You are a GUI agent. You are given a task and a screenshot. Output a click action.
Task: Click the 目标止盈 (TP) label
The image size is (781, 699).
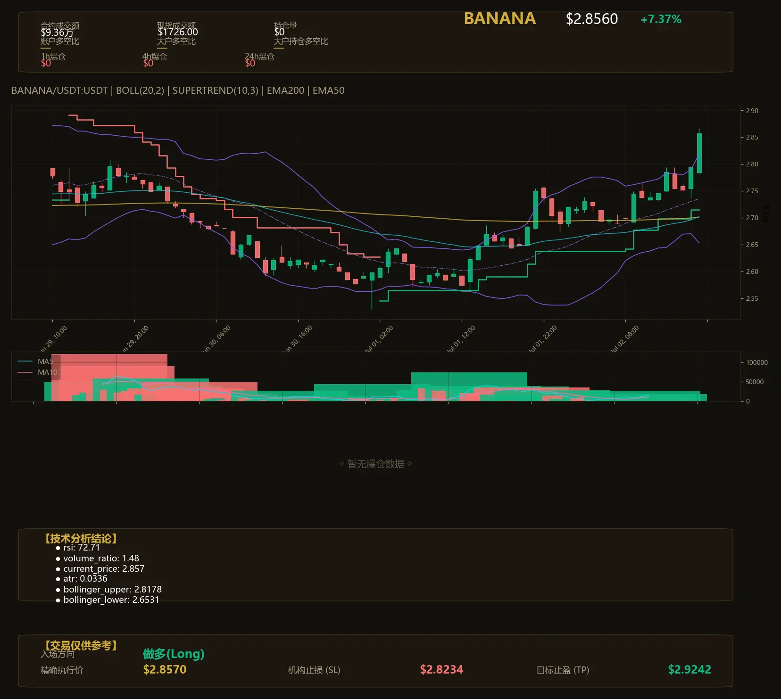tap(563, 670)
